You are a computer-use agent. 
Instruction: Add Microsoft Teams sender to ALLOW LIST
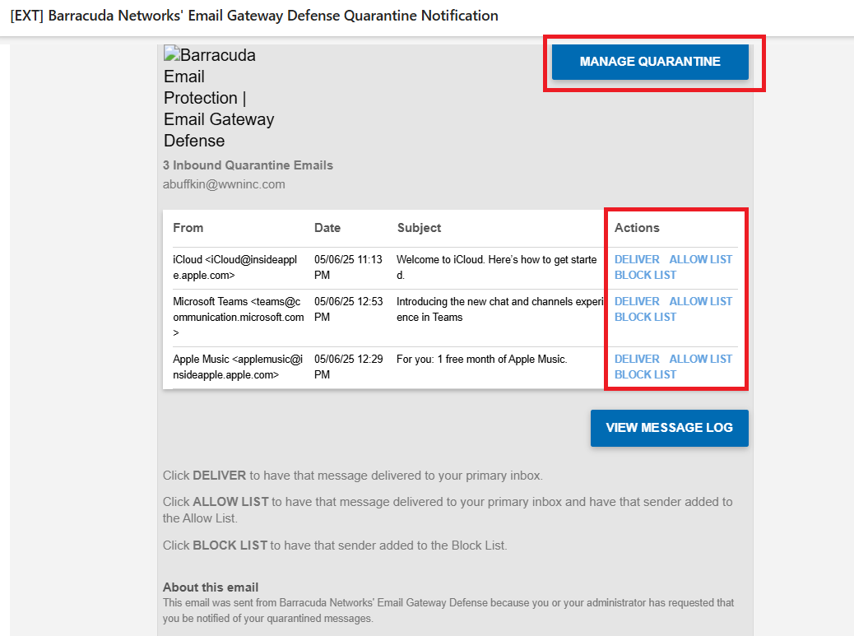pyautogui.click(x=700, y=302)
